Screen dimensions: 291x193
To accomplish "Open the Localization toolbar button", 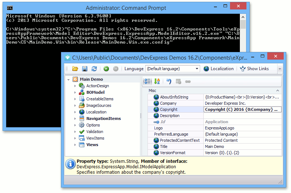I will (218, 69).
